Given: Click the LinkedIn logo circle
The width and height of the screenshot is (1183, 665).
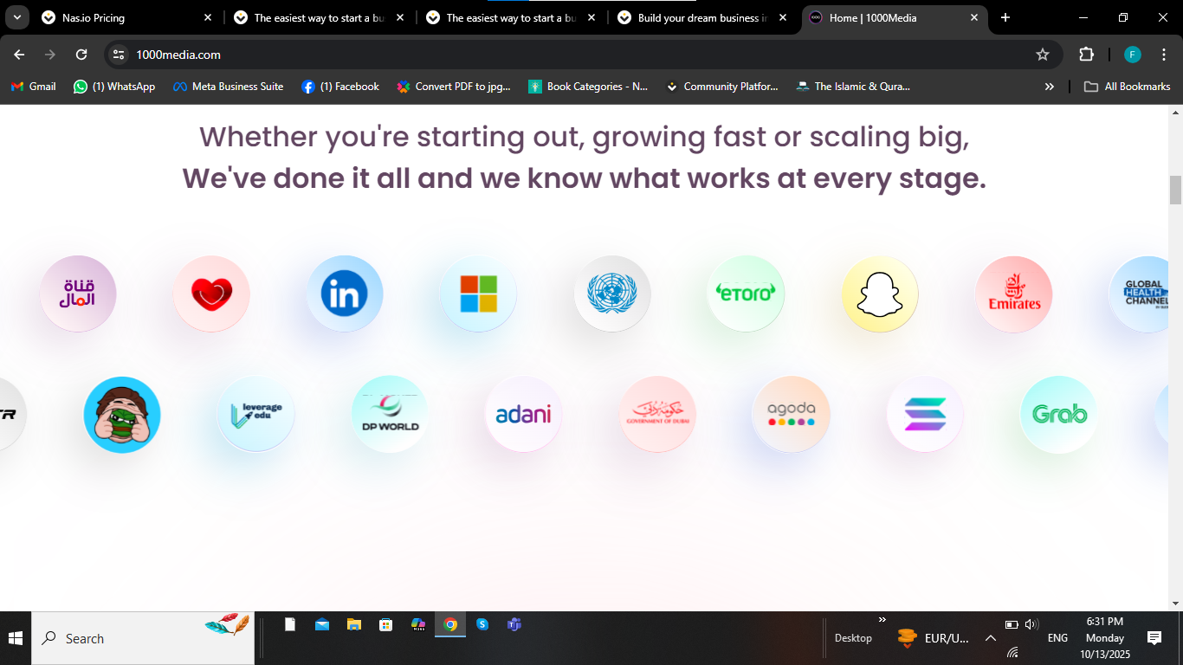Looking at the screenshot, I should pos(345,294).
